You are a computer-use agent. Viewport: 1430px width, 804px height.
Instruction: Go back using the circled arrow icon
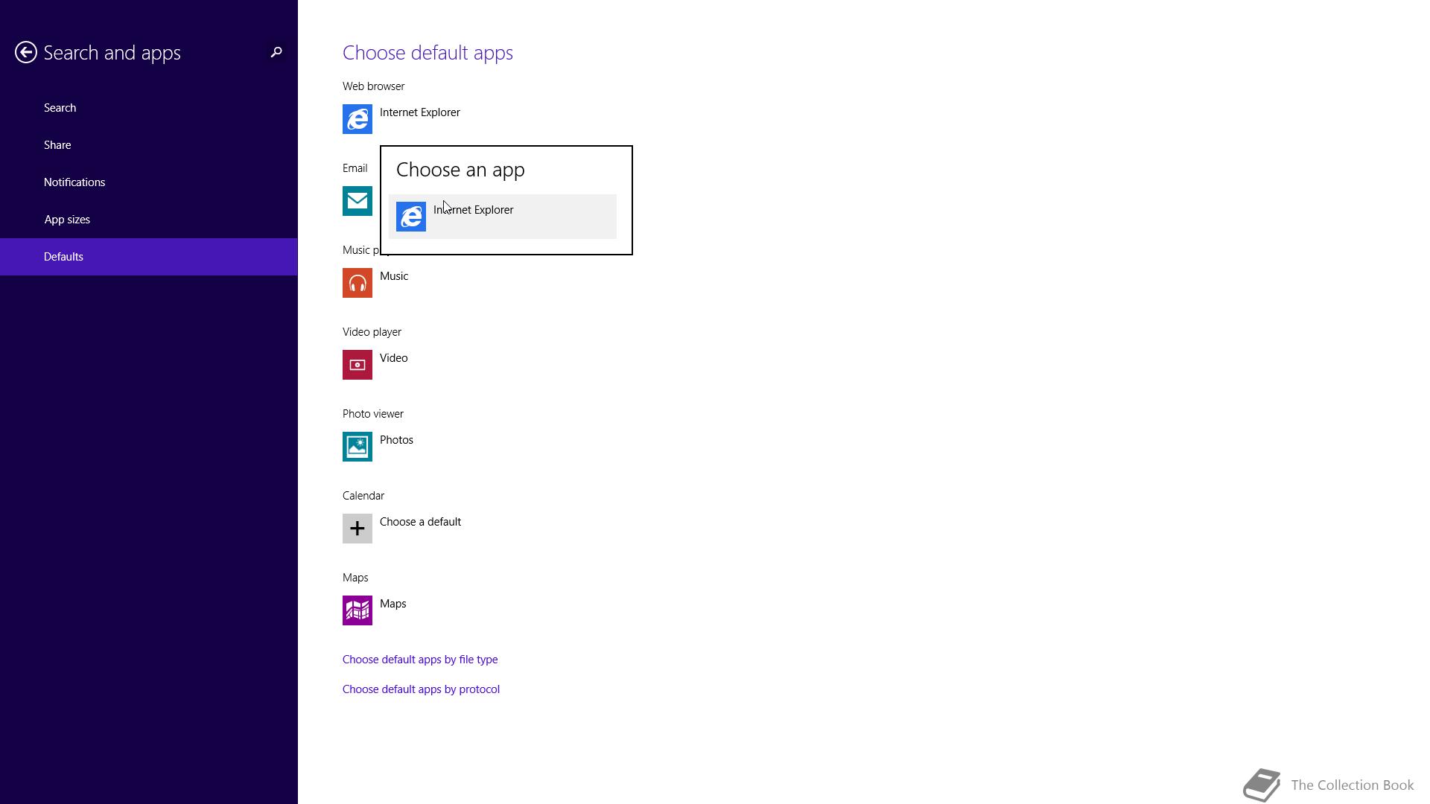coord(26,52)
